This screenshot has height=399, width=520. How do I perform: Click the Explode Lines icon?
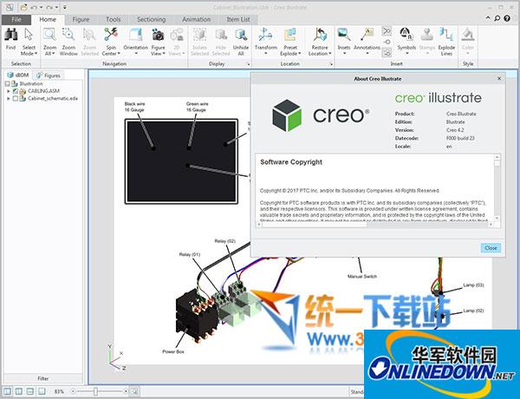[x=446, y=35]
